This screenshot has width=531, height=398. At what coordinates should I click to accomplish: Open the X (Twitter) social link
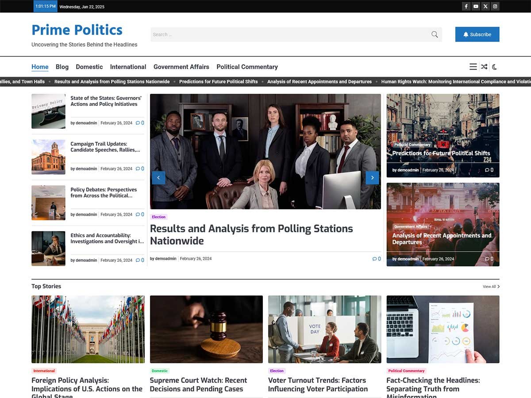pyautogui.click(x=485, y=6)
